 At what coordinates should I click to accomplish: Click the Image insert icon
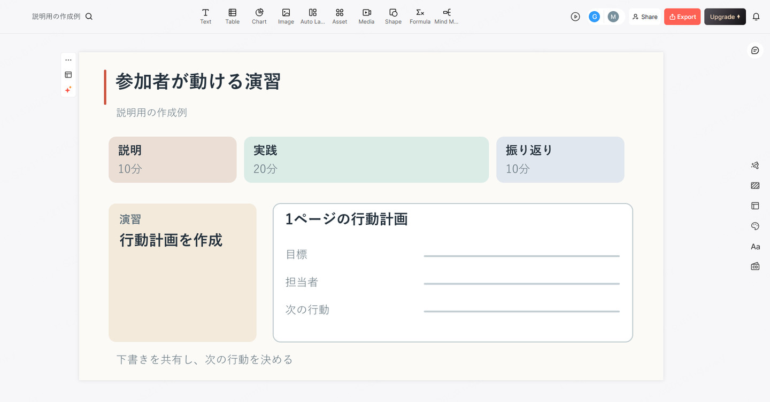tap(286, 17)
